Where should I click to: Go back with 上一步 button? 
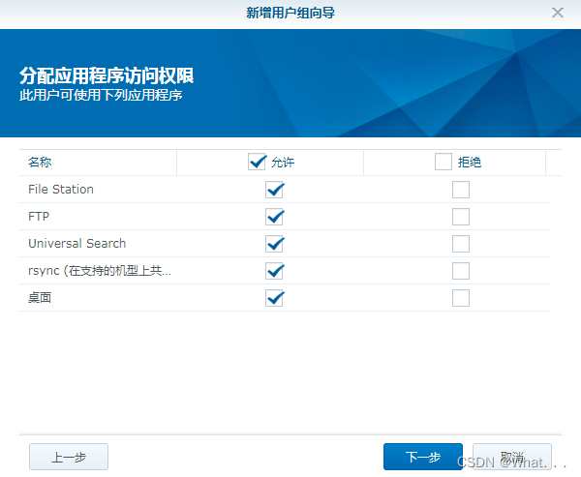click(x=69, y=457)
